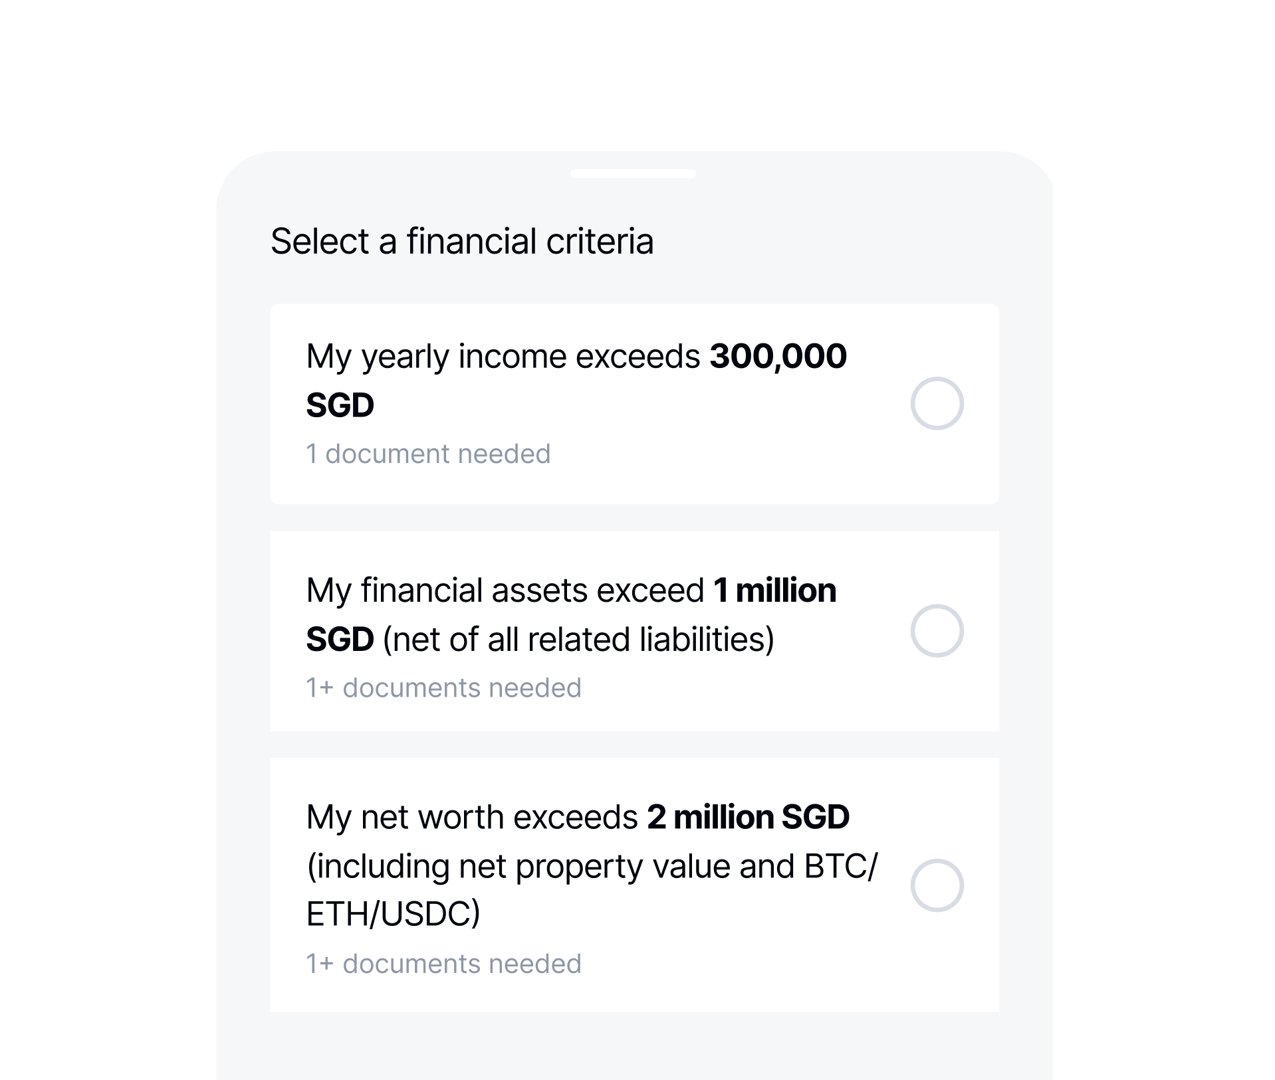Grab the sheet drag handle at top
Screen dimensions: 1275x1080
tap(633, 173)
